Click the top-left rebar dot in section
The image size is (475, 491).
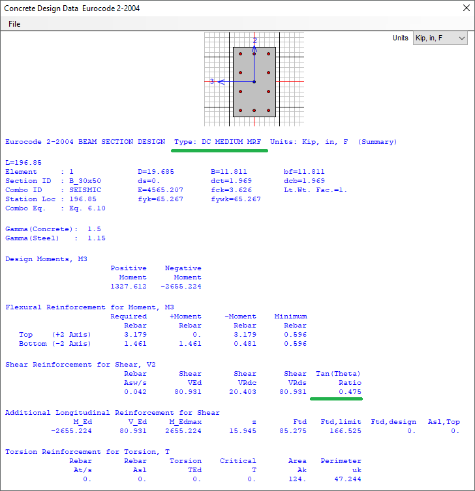tap(240, 53)
